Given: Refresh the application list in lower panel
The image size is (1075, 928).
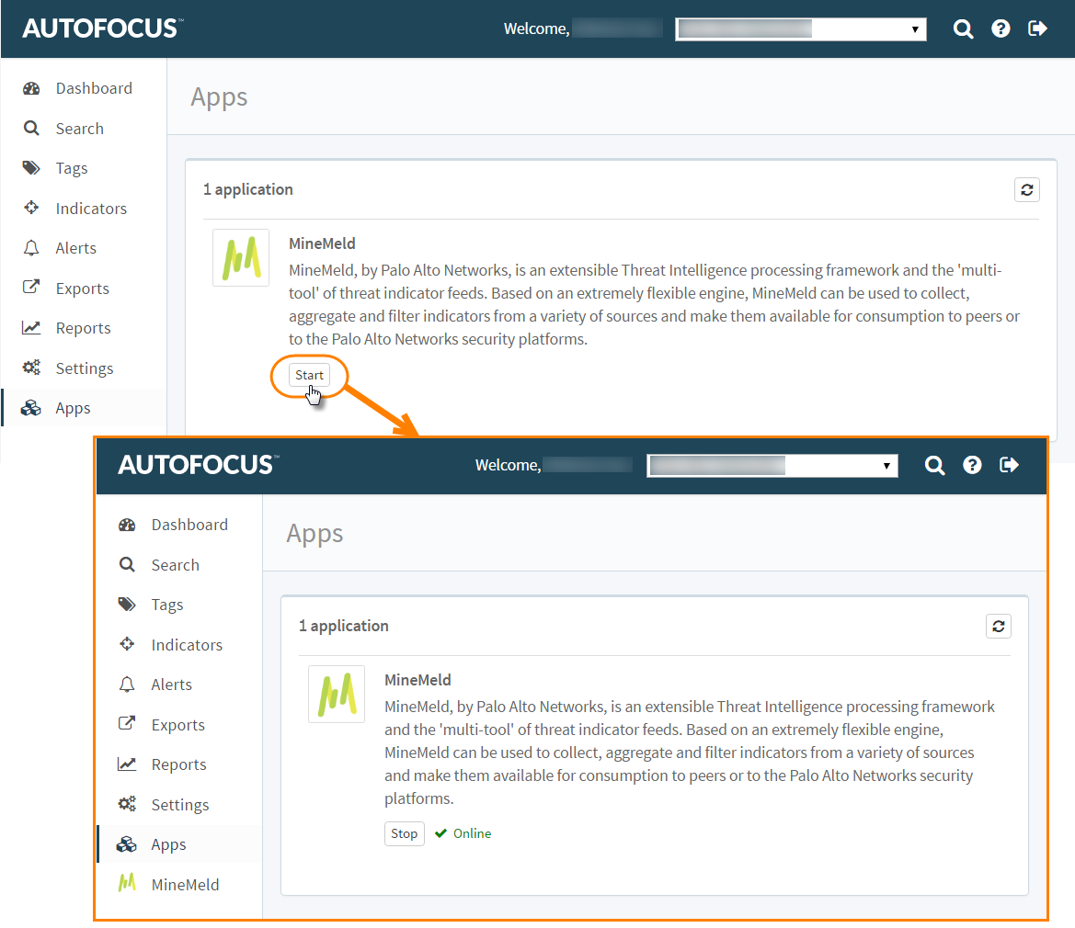Looking at the screenshot, I should click(x=999, y=626).
